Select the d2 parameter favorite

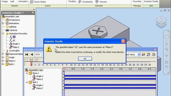coord(14,40)
